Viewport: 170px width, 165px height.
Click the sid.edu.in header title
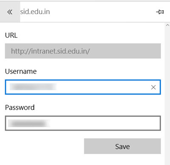point(35,11)
